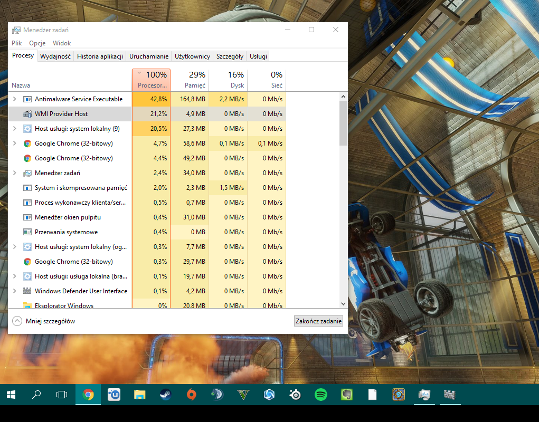
Task: Launch GTA V from the taskbar
Action: tap(243, 395)
